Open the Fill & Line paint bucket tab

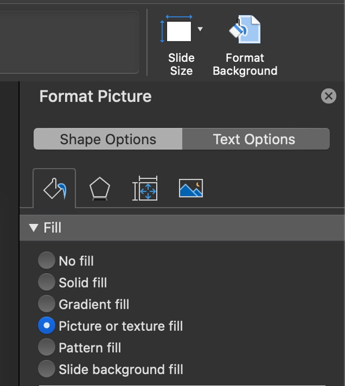point(55,189)
